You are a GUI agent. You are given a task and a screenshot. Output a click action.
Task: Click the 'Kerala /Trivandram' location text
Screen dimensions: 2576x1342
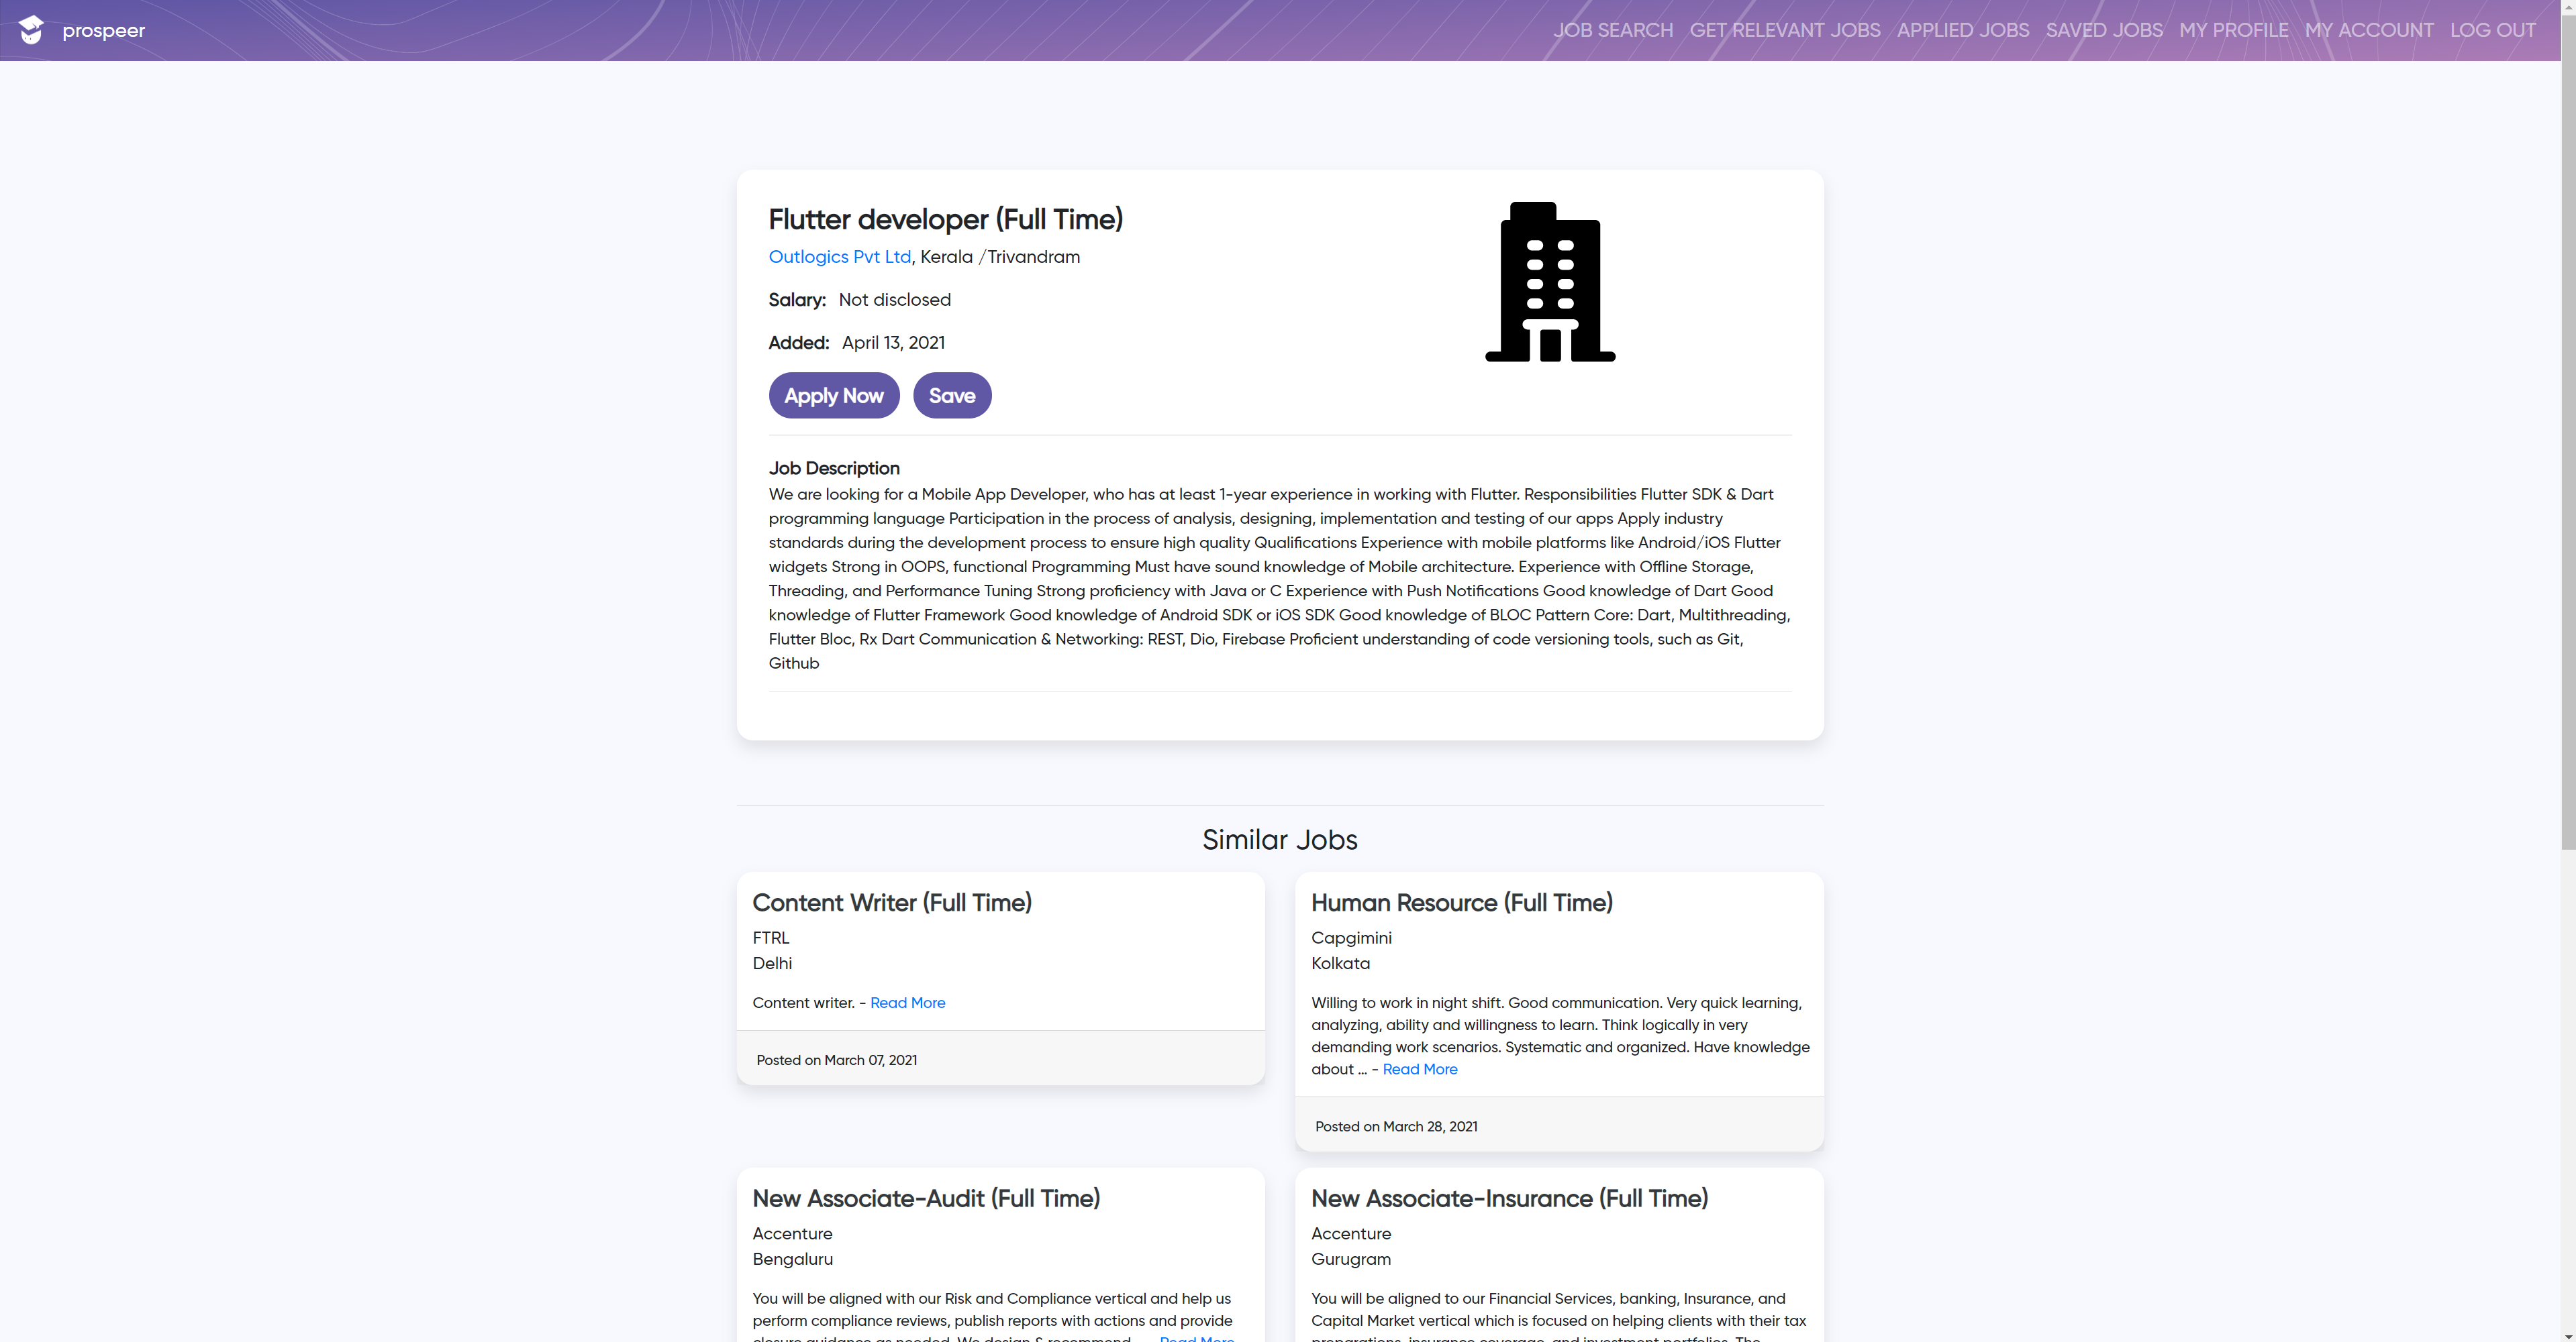(x=1000, y=257)
